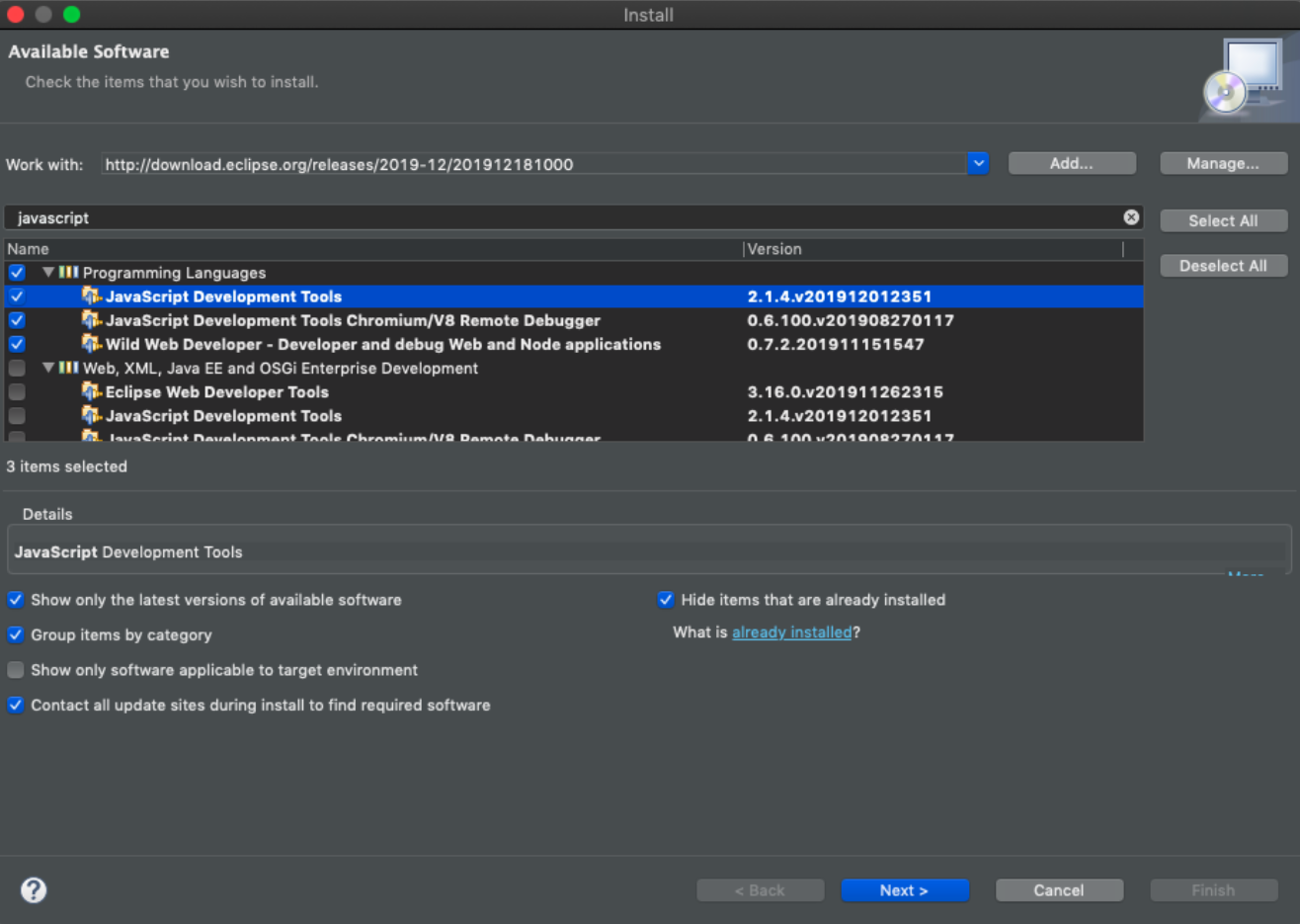Open the already installed link
Image resolution: width=1300 pixels, height=924 pixels.
tap(791, 632)
